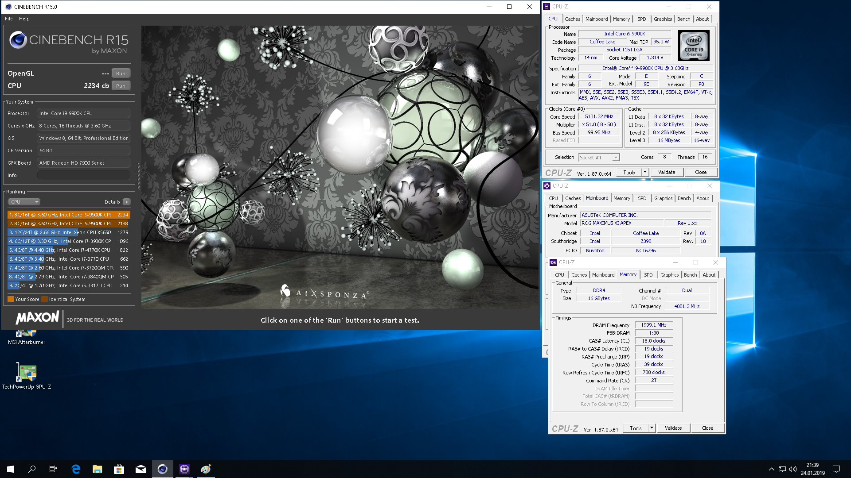Switch to Caches tab in top CPU-Z window
Viewport: 851px width, 478px height.
[x=572, y=19]
